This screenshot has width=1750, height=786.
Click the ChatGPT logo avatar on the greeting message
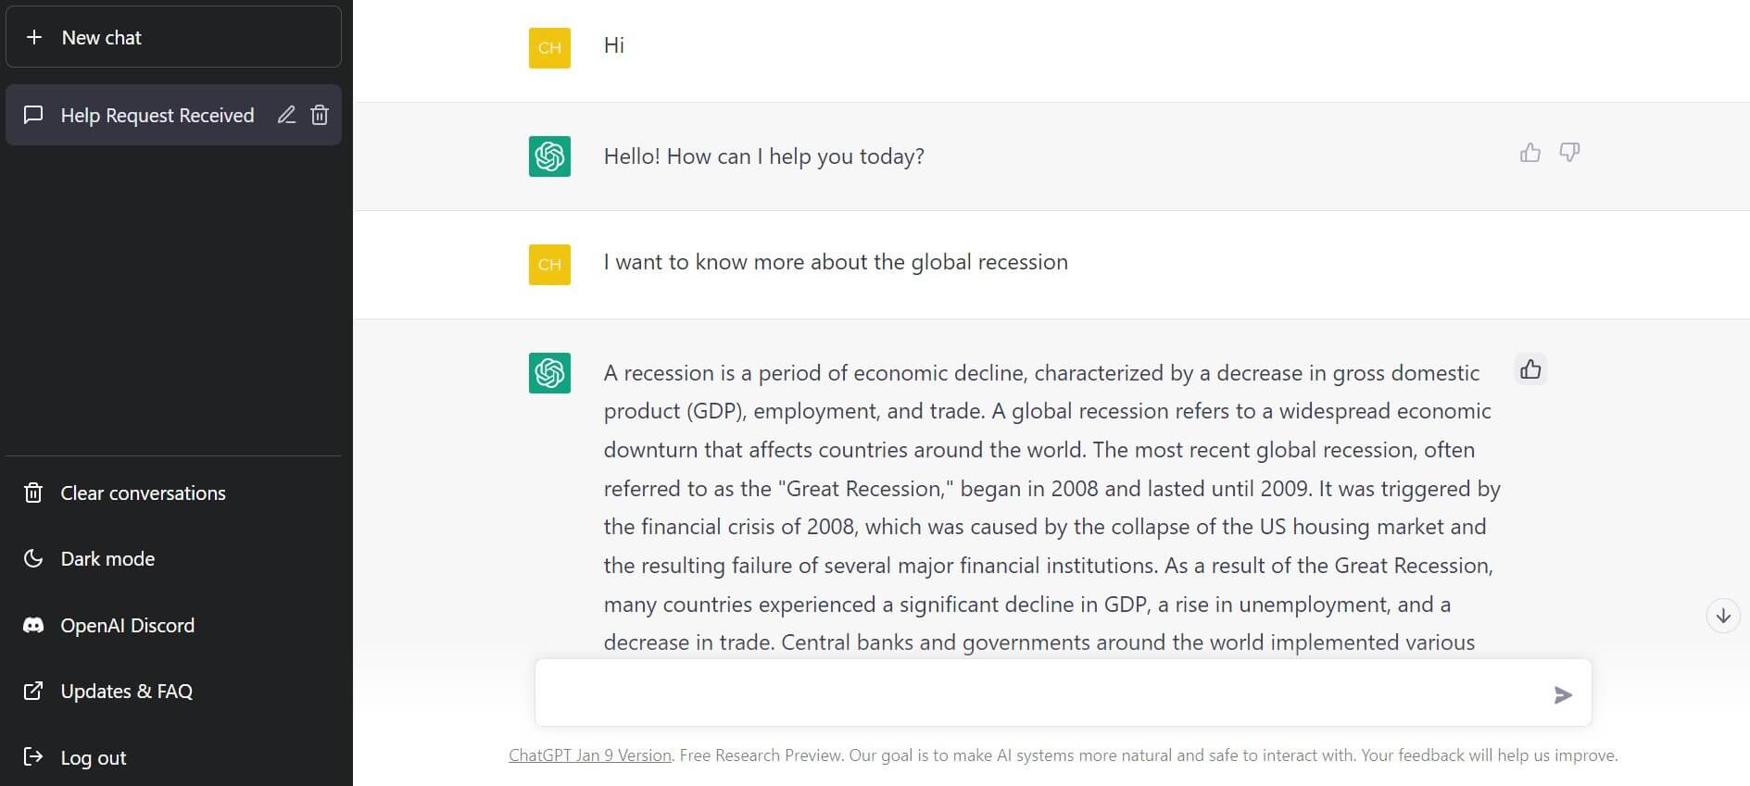coord(548,156)
